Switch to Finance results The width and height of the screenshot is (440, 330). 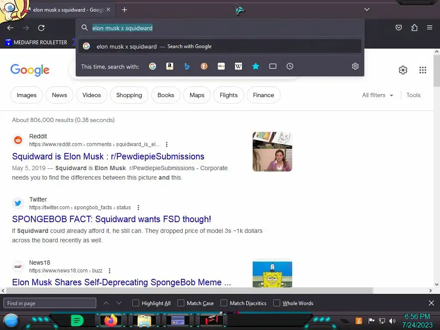pos(263,95)
